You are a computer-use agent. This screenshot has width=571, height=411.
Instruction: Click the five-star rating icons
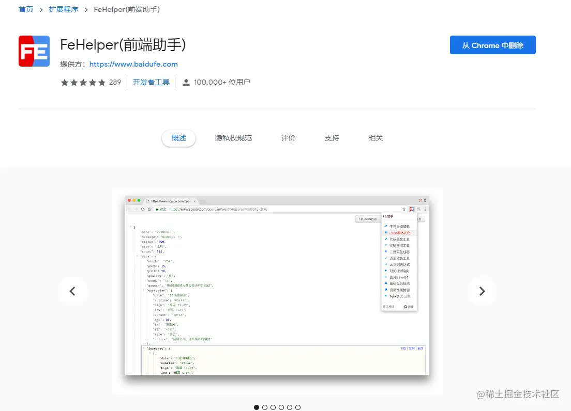click(83, 83)
